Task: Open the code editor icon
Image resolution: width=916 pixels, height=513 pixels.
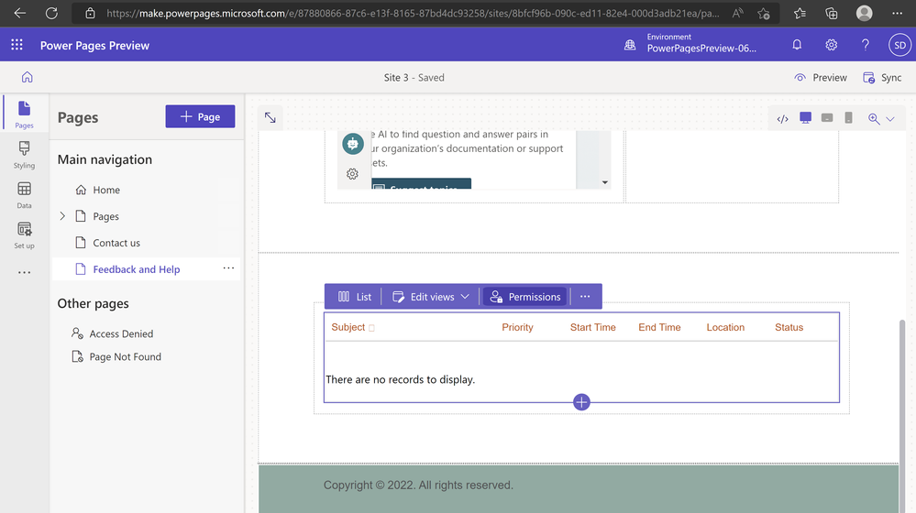Action: [782, 118]
